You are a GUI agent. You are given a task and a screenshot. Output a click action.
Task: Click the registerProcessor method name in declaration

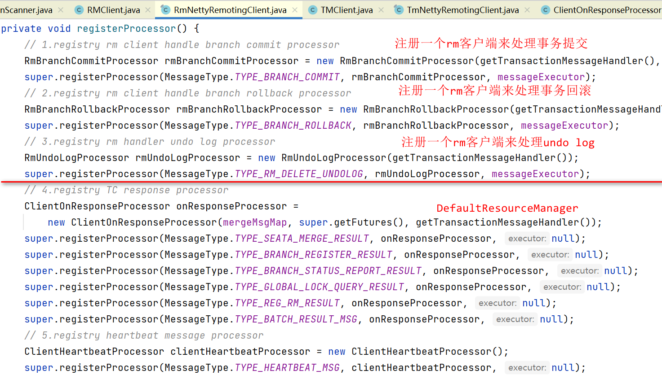[126, 29]
